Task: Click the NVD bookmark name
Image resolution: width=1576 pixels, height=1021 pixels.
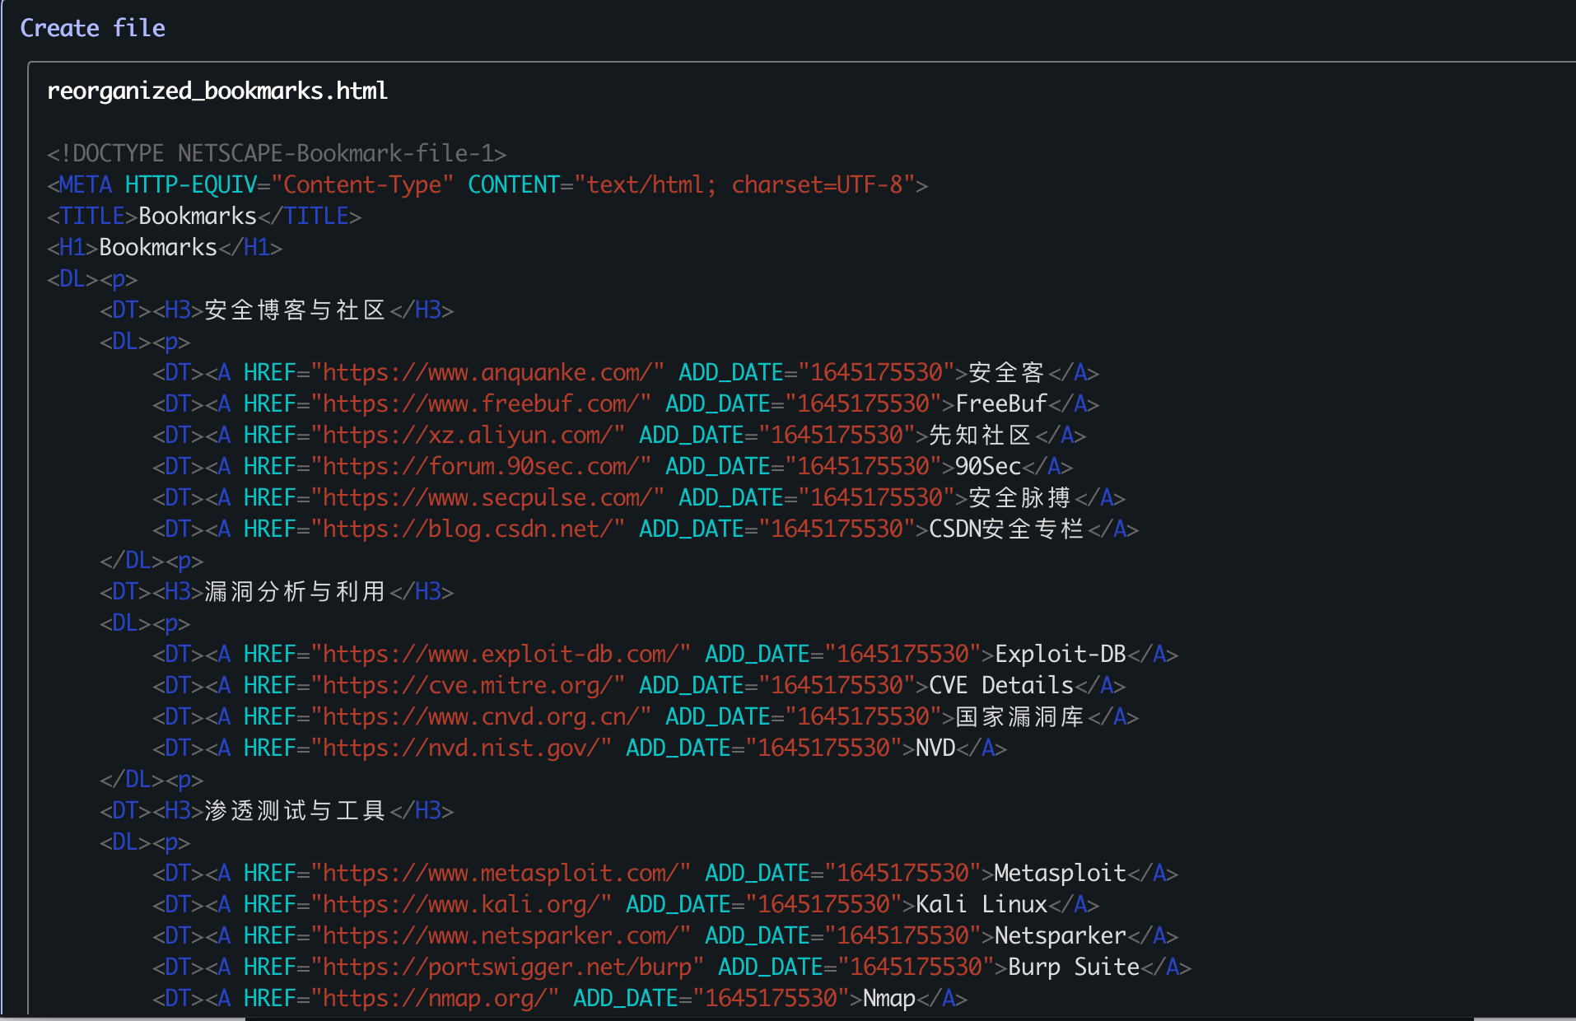Action: [x=935, y=748]
